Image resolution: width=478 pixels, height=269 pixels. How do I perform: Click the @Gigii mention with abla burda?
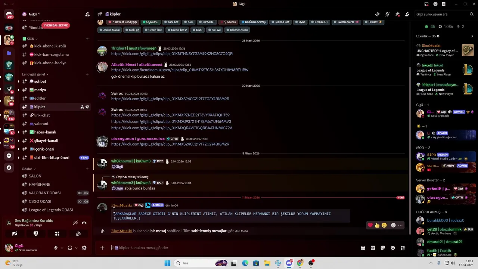pos(117,188)
